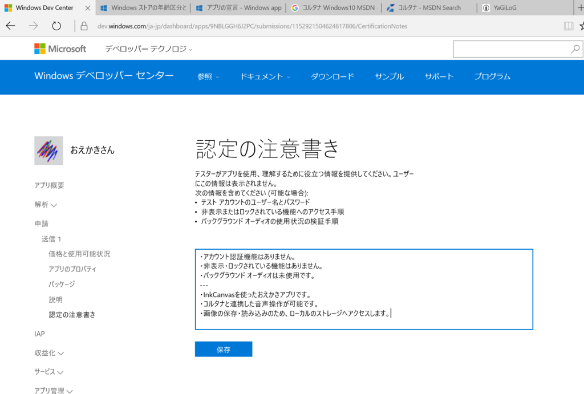The width and height of the screenshot is (584, 394).
Task: Open アプリ概要 in sidebar
Action: click(49, 185)
